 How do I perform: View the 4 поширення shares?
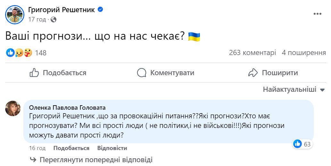click(304, 53)
